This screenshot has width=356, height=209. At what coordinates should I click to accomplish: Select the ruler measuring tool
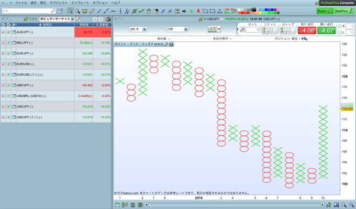92,11
